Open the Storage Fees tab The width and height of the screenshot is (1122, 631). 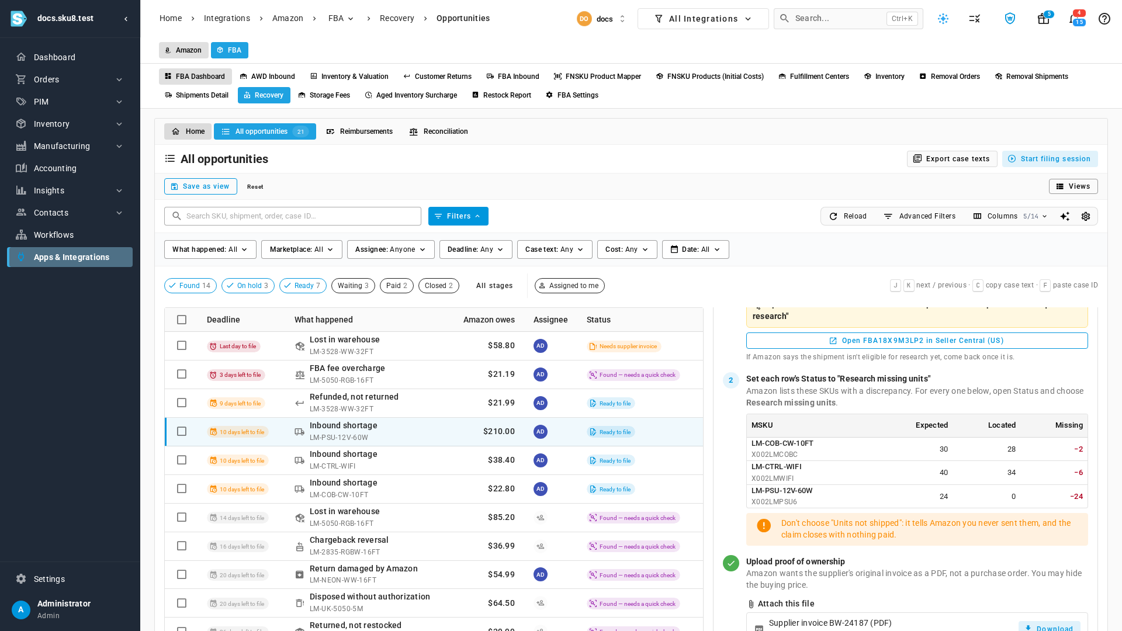pos(324,95)
